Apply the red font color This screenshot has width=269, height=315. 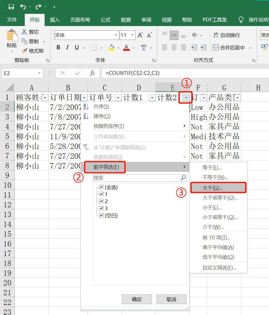(x=126, y=47)
